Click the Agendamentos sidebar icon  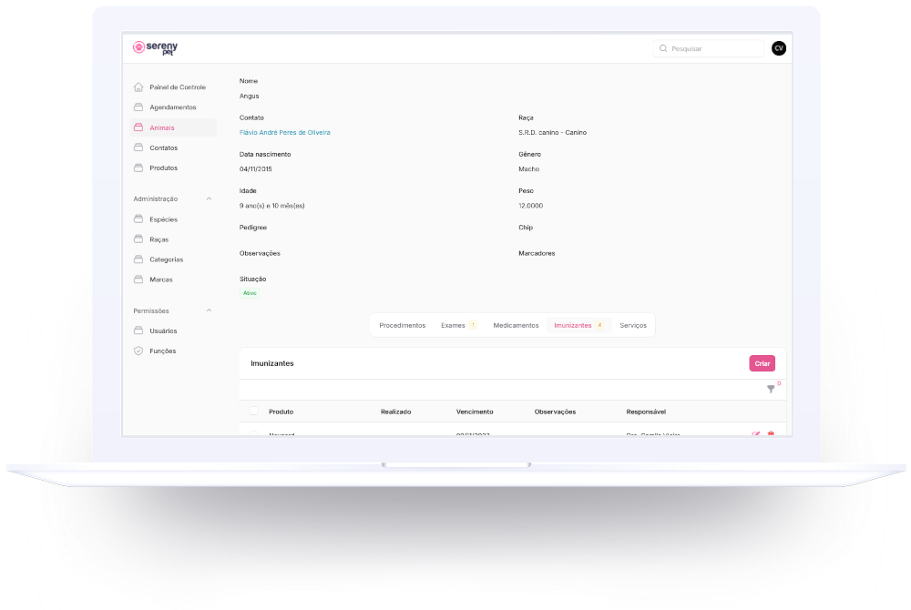138,107
